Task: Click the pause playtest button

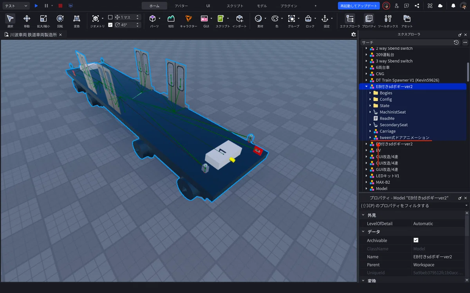Action: tap(46, 6)
